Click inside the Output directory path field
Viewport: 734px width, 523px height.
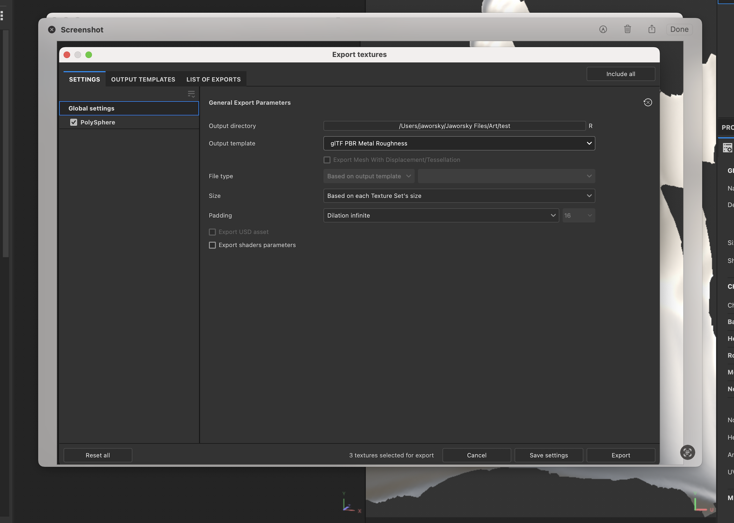pyautogui.click(x=454, y=126)
